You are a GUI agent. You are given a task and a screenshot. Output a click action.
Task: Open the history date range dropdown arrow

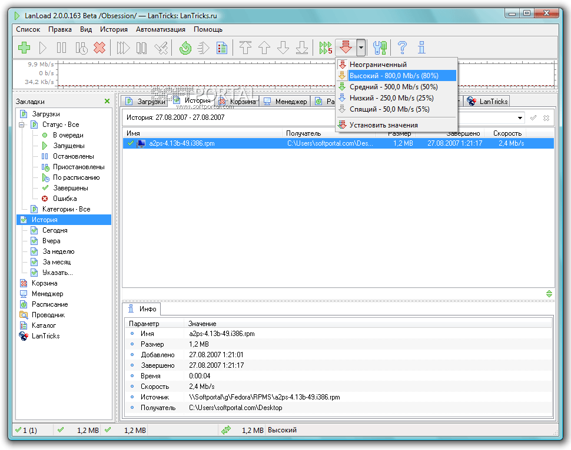pyautogui.click(x=520, y=117)
